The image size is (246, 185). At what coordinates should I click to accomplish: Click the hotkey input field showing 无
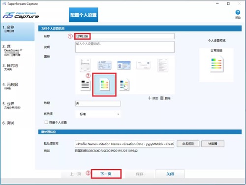click(x=98, y=103)
